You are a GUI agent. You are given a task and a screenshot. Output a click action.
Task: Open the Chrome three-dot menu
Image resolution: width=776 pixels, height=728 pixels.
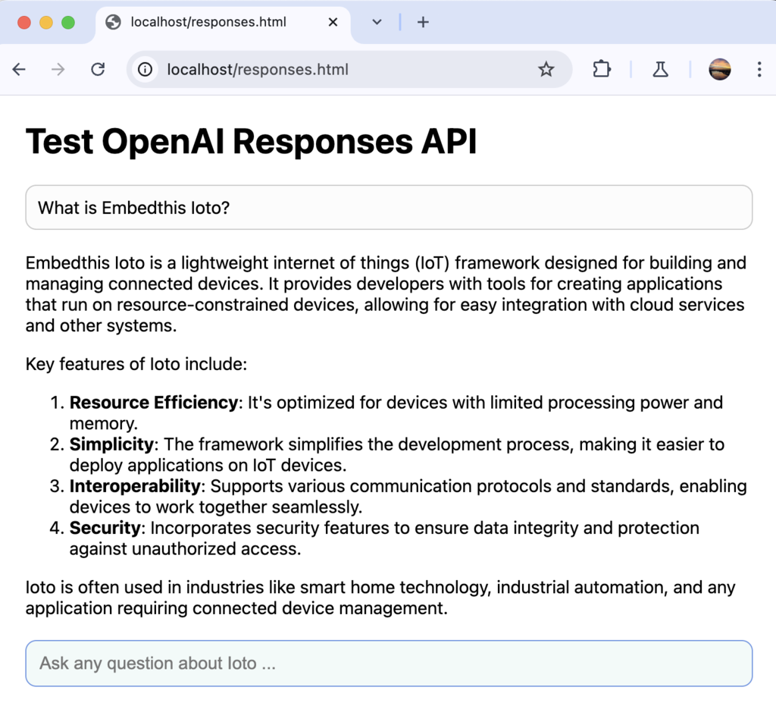click(x=759, y=70)
